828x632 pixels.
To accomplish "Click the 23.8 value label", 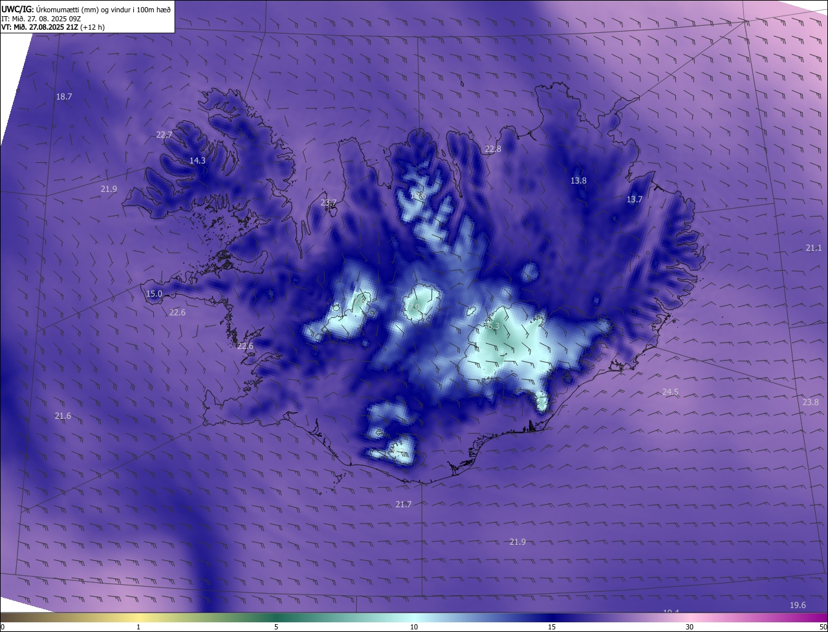I will [x=811, y=402].
